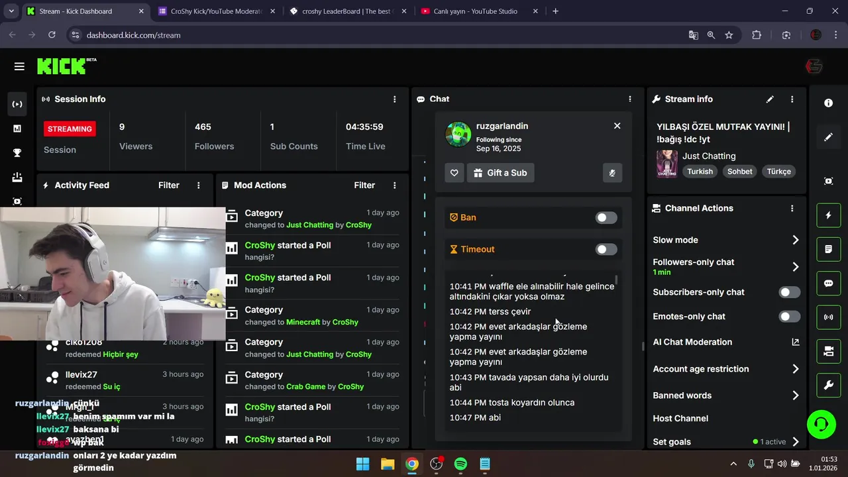
Task: Edit stream info with pencil icon
Action: point(770,99)
